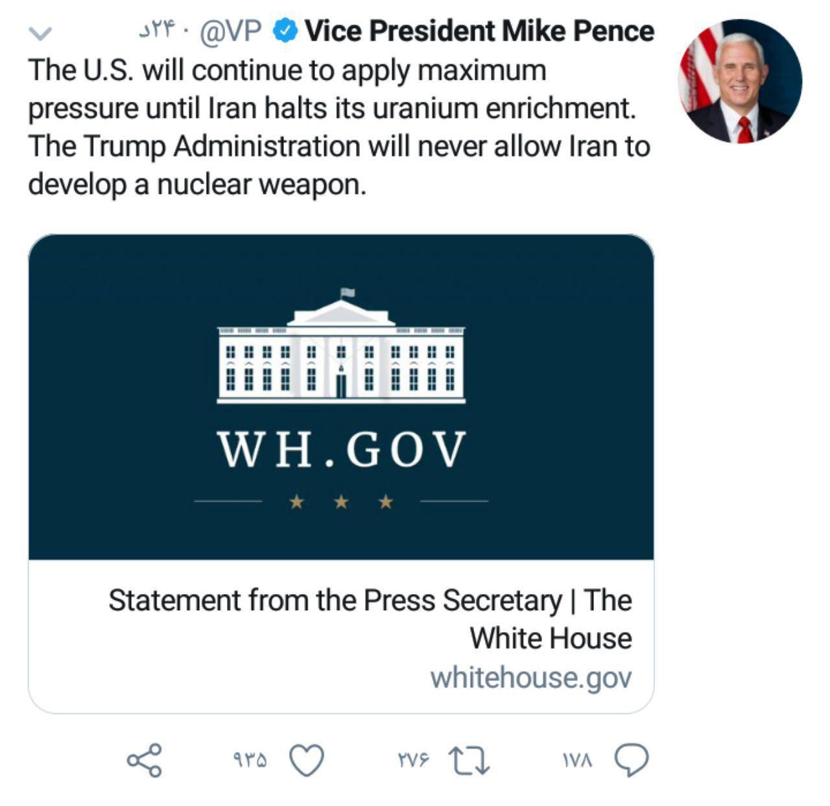Open the tweet options chevron menu
Screen dimensions: 830x806
coord(41,33)
